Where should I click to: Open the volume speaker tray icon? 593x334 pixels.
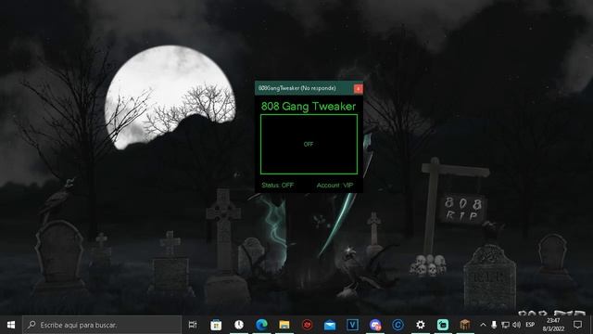click(x=517, y=325)
